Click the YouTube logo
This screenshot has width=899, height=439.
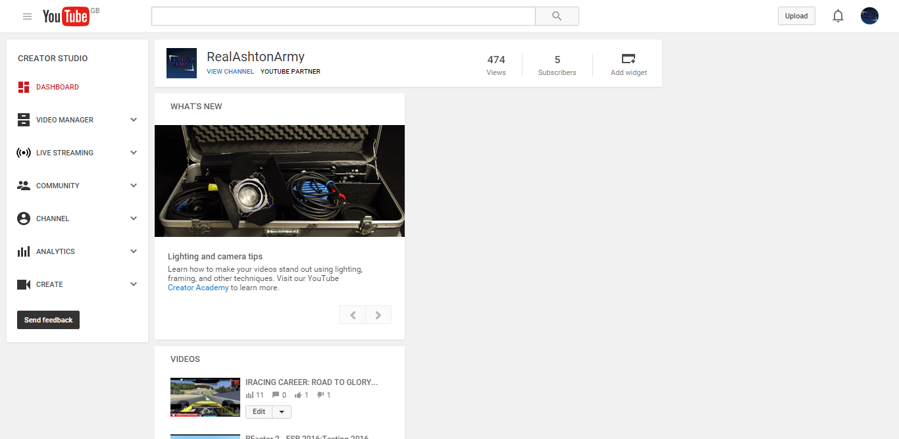(x=66, y=16)
